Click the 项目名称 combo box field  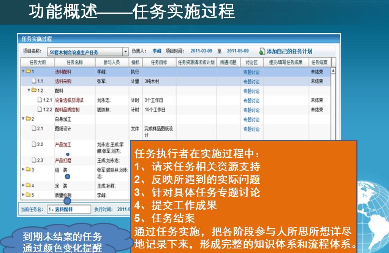tap(88, 52)
